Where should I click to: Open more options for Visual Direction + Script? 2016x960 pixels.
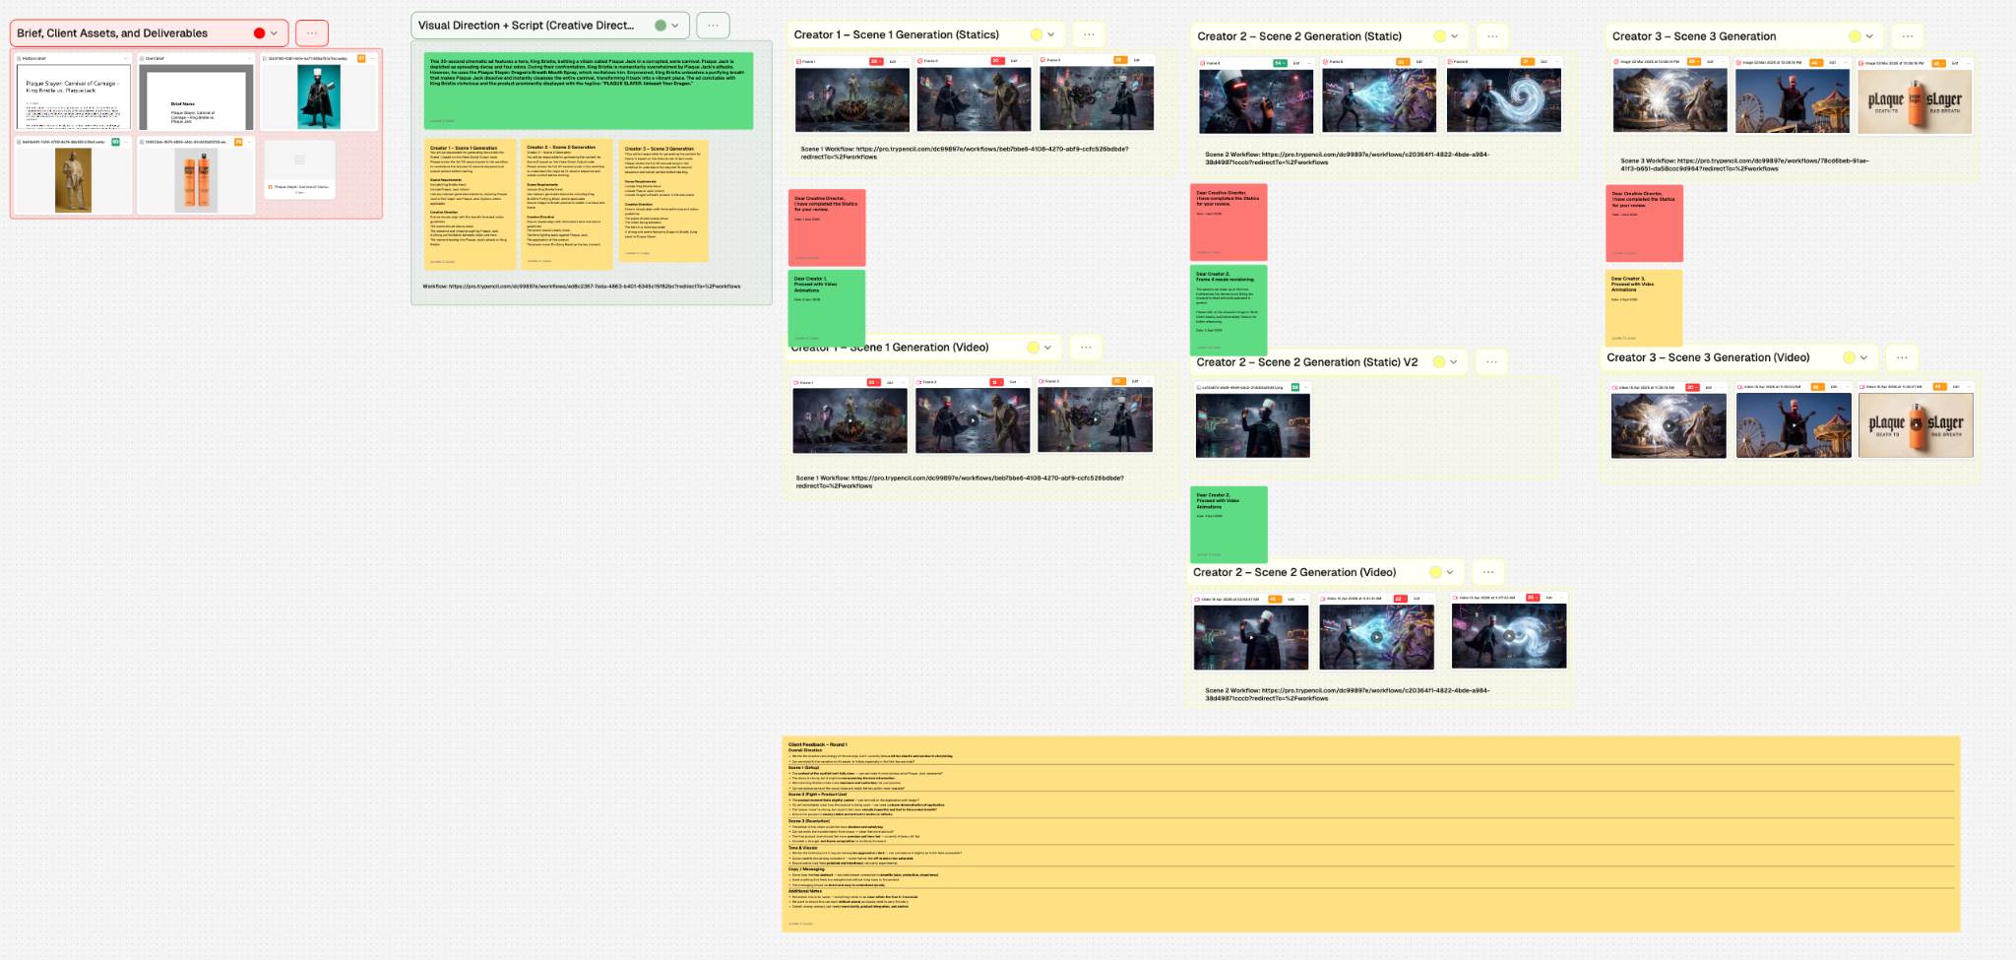click(713, 26)
